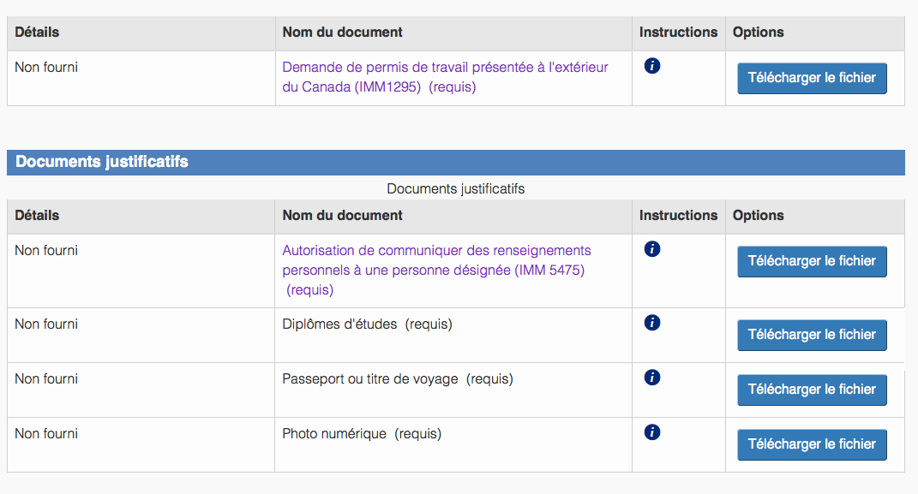Click info icon for the IMM1295 work permit form
Screen dimensions: 918x494
coord(651,66)
